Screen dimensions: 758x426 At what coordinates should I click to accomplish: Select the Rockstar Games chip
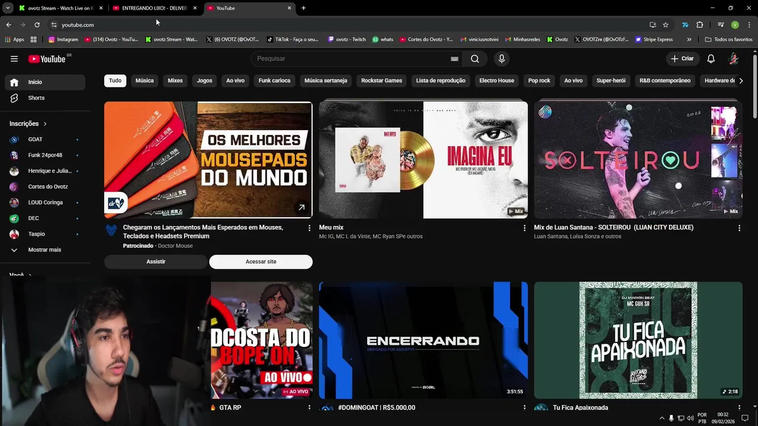381,80
